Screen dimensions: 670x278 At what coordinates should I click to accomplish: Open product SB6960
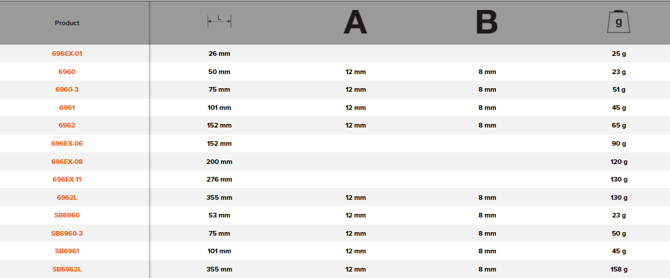67,215
